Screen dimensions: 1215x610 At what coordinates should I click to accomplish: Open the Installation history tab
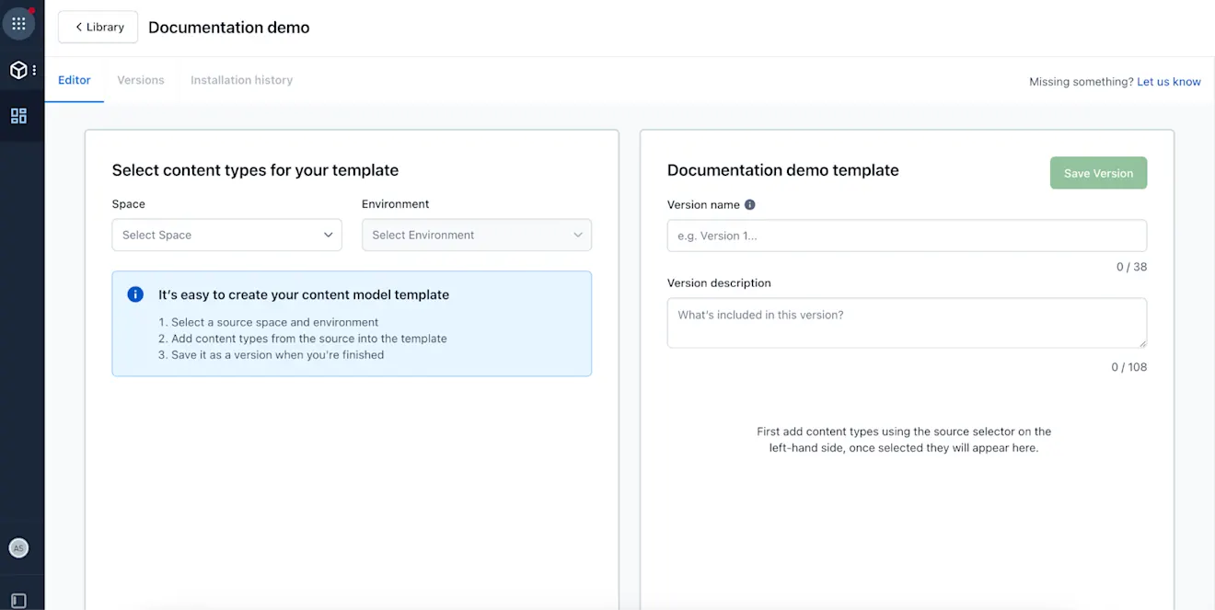click(241, 80)
